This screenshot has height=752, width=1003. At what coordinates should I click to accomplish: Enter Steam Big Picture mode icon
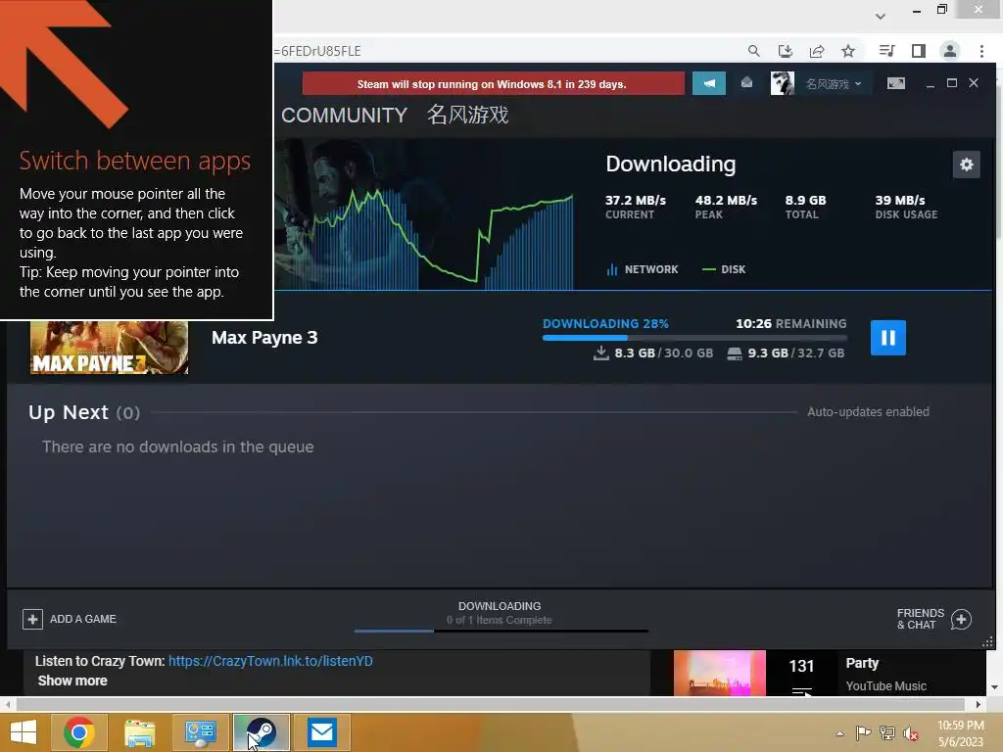point(895,84)
